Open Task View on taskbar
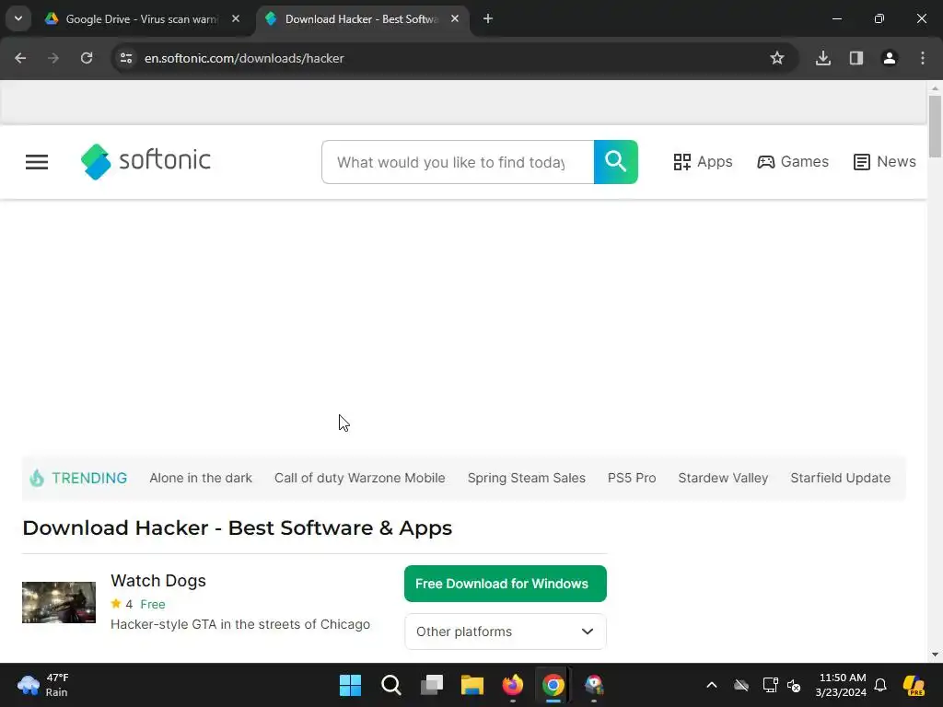This screenshot has width=943, height=707. coord(432,685)
